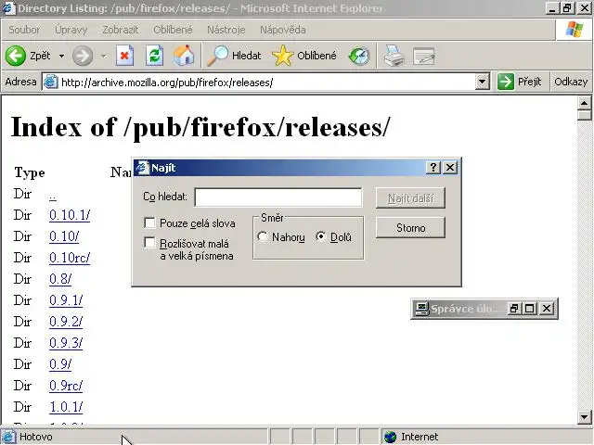This screenshot has width=594, height=445.
Task: Click the status bar page icon
Action: (9, 437)
